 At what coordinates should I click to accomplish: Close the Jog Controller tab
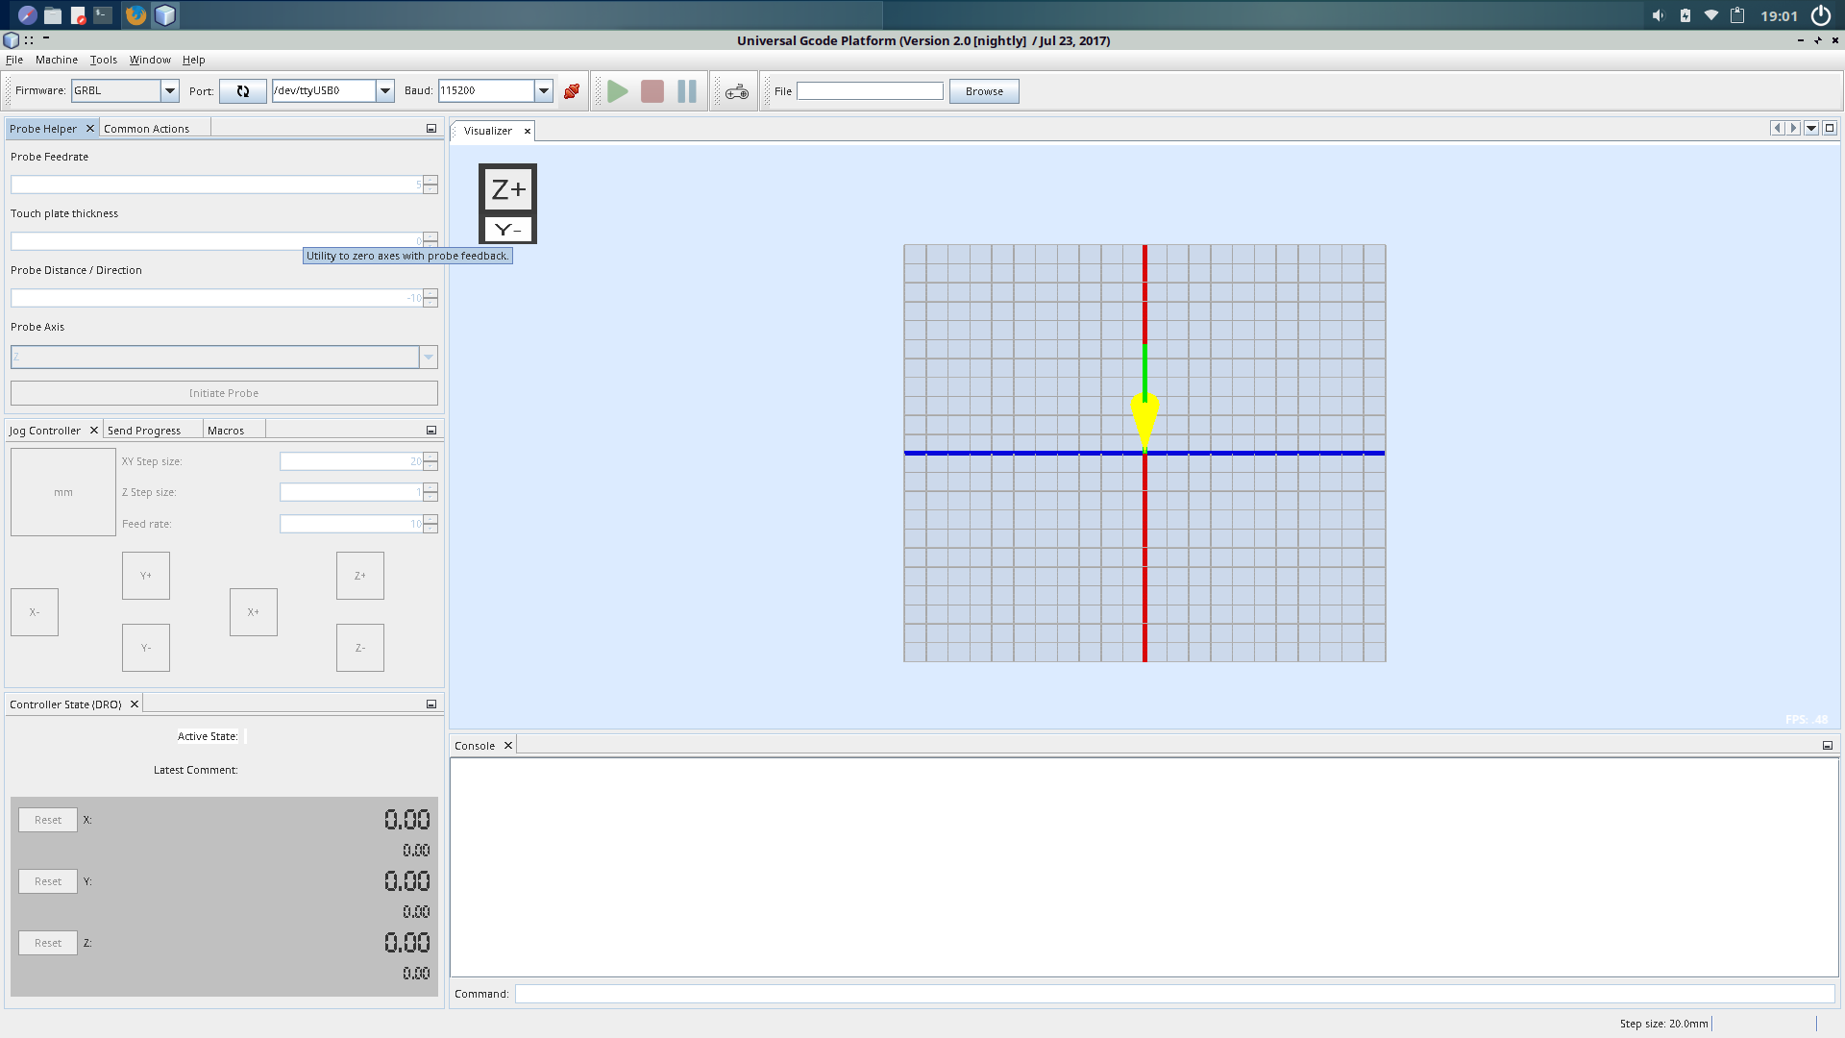click(x=94, y=431)
